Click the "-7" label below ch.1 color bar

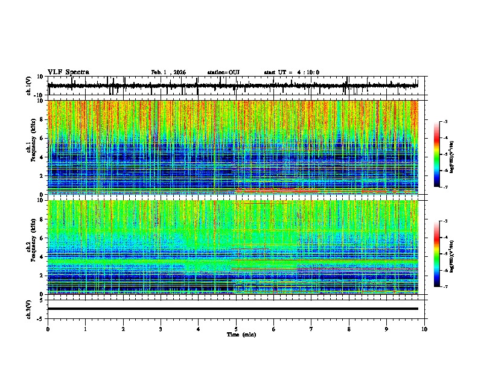[x=445, y=187]
